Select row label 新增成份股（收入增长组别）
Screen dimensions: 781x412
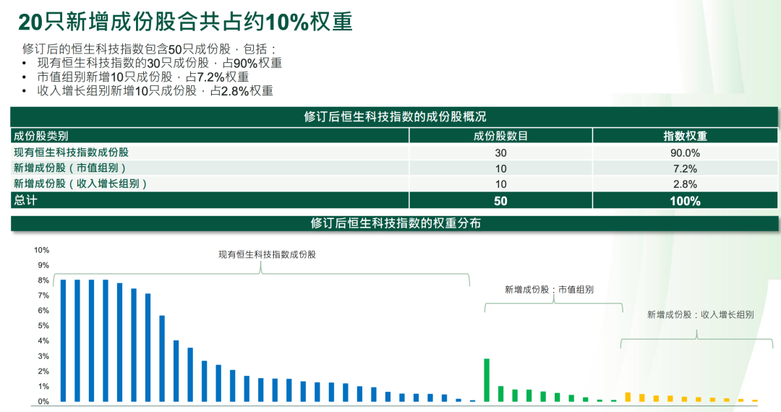coord(81,184)
